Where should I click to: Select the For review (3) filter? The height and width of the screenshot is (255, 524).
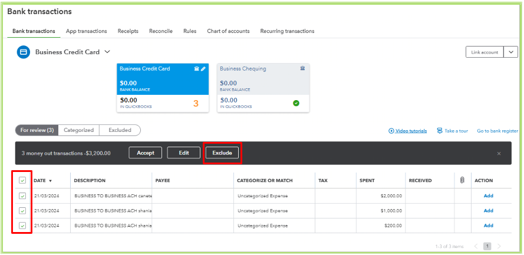[37, 130]
